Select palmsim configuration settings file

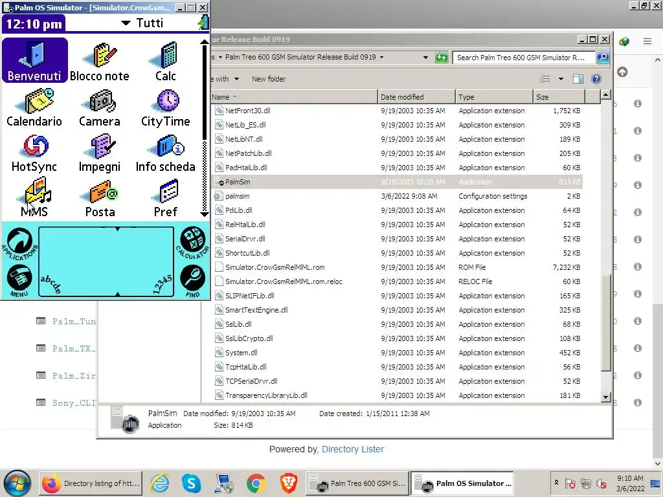(397, 196)
